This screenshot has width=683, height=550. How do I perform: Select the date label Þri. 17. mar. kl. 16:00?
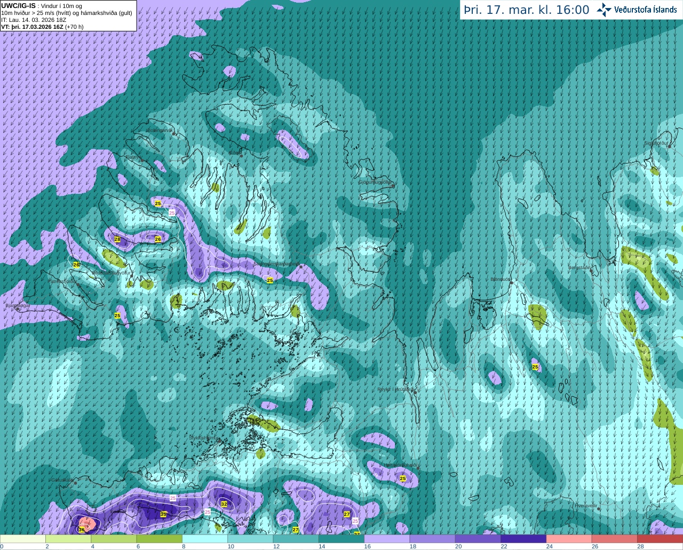[527, 10]
